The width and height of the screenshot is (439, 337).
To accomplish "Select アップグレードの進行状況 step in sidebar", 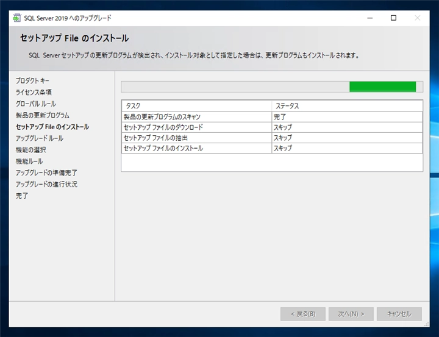I will point(46,184).
